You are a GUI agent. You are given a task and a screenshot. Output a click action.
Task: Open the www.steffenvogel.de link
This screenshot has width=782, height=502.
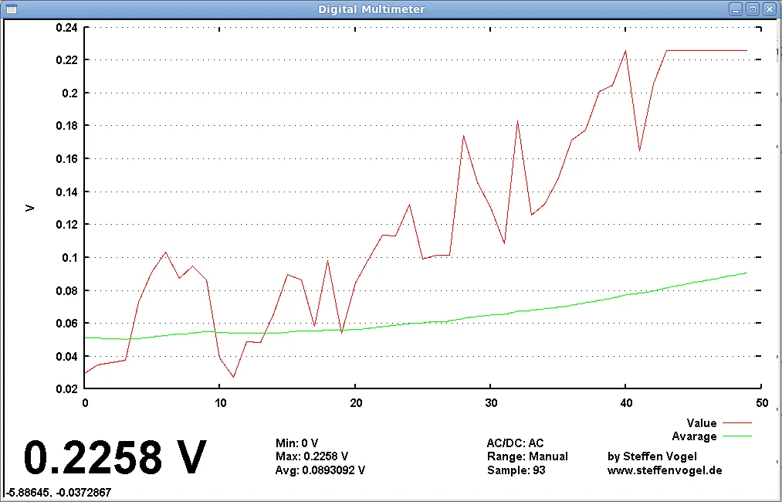coord(665,470)
